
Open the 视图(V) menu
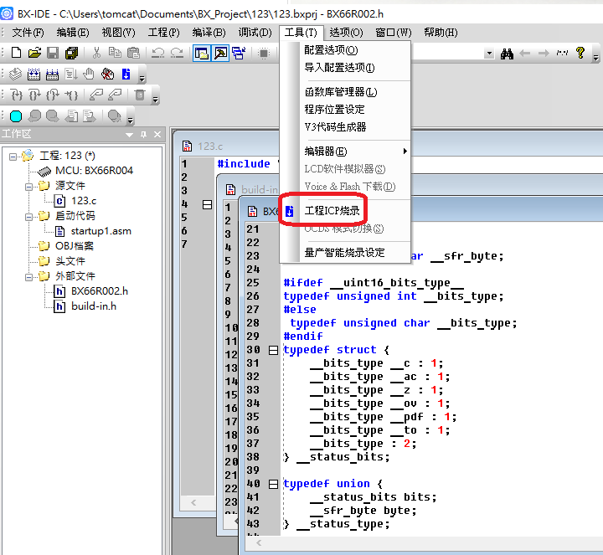(x=118, y=33)
